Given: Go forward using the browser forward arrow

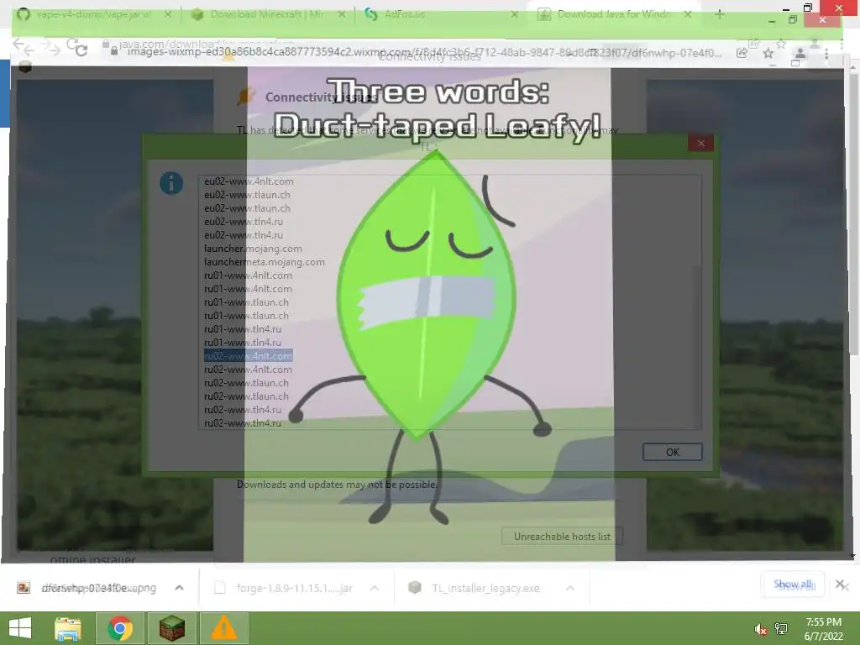Looking at the screenshot, I should tap(51, 48).
